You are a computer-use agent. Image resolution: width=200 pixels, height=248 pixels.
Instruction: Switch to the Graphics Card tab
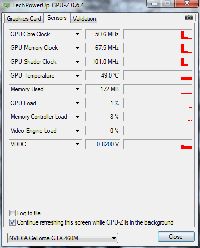[24, 19]
